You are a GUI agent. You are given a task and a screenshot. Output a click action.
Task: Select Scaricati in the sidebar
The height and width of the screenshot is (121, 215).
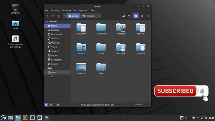click(57, 51)
